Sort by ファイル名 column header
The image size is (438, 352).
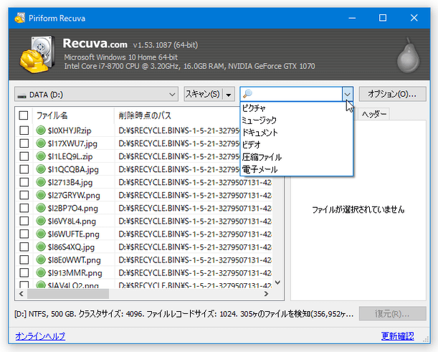73,115
